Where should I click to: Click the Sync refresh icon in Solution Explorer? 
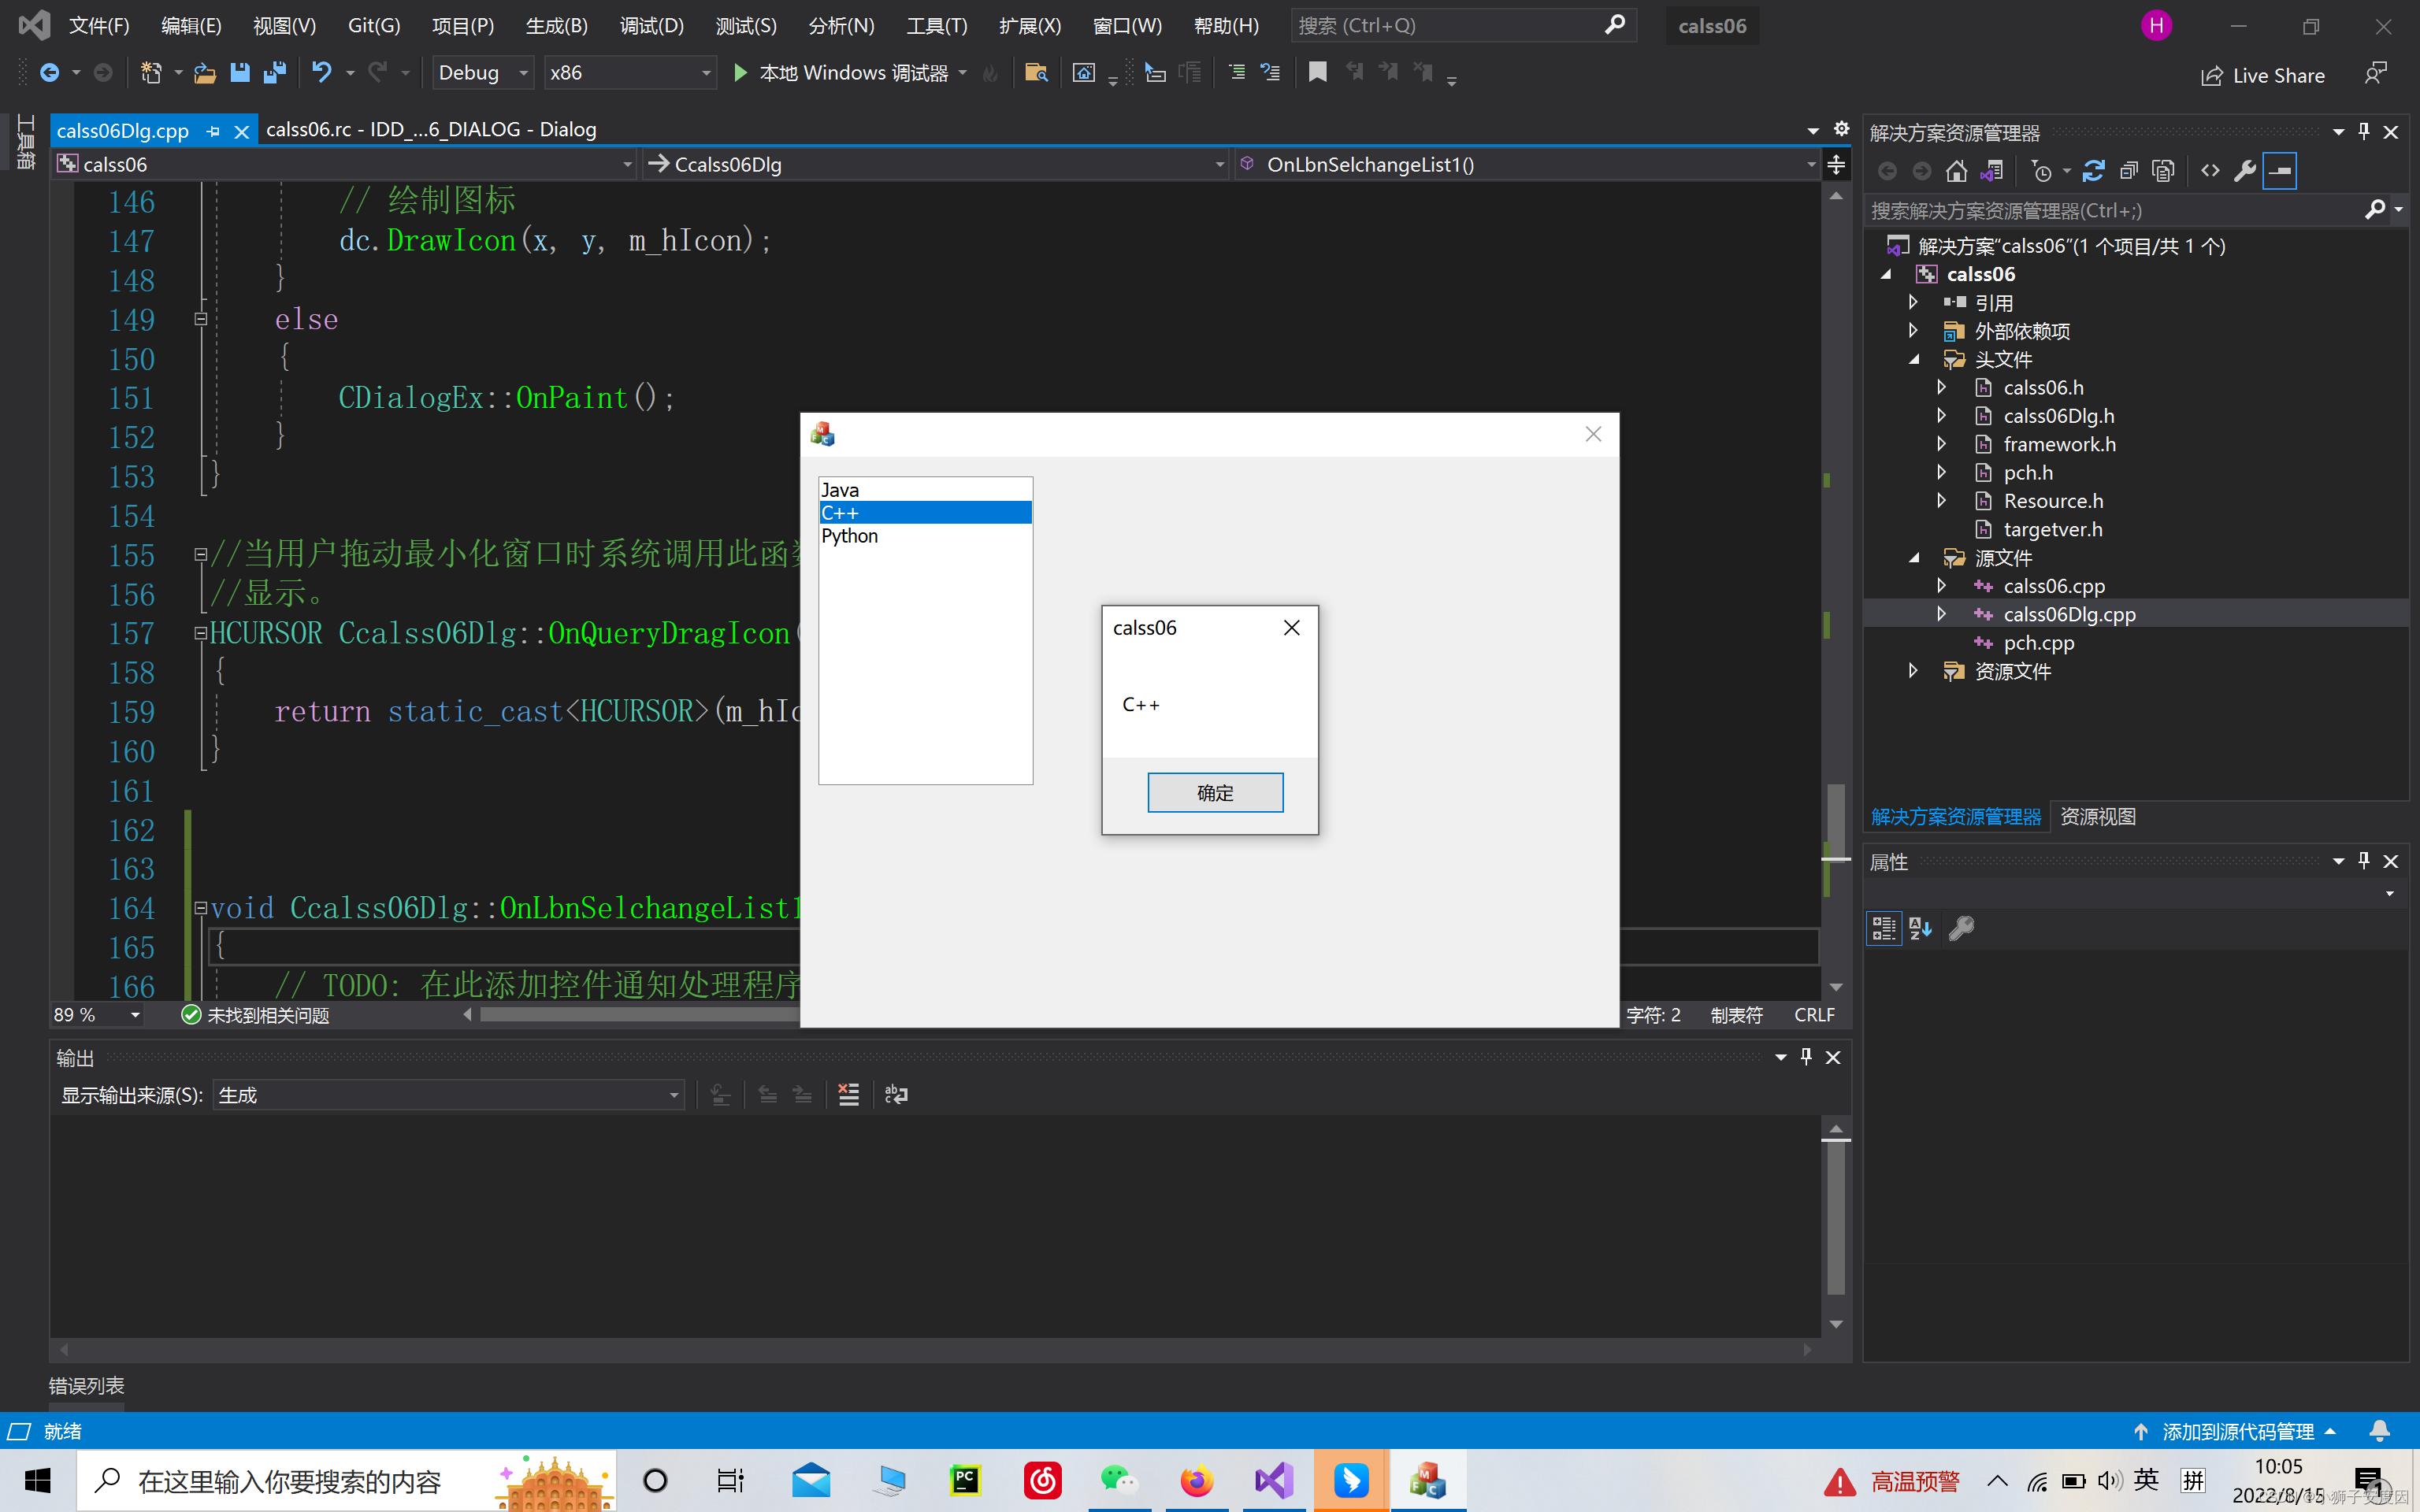point(2093,171)
